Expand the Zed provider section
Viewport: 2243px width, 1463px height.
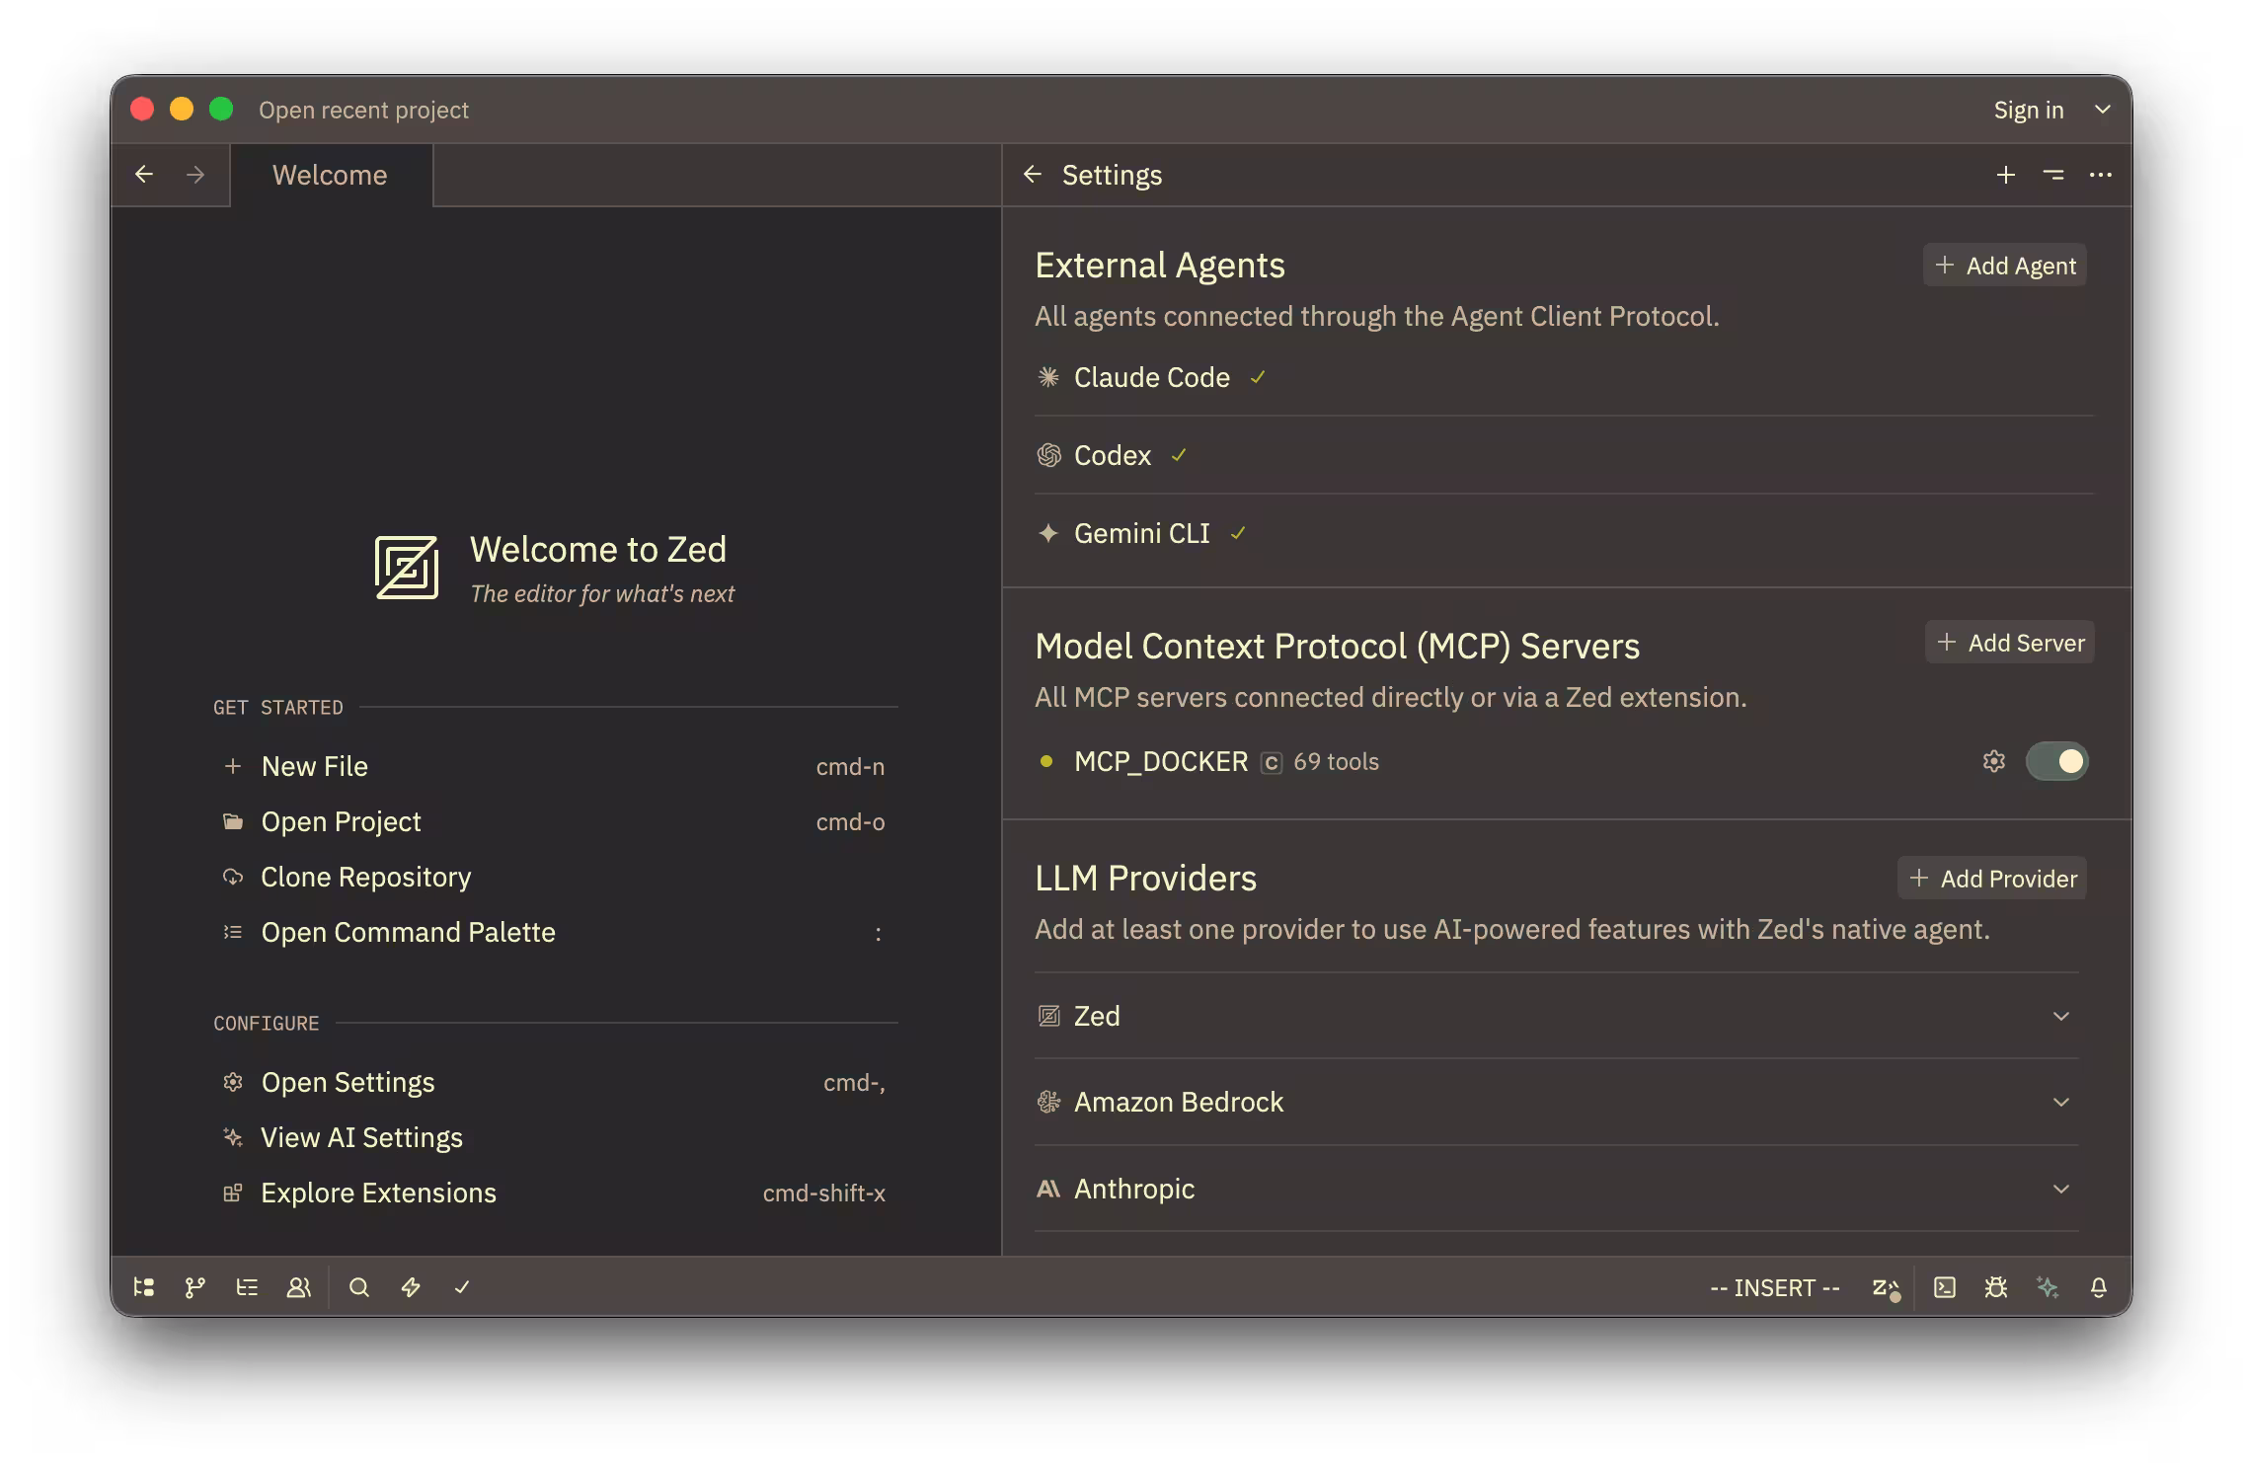coord(2059,1016)
